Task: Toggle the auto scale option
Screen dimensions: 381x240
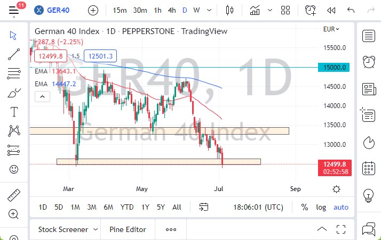Action: (x=341, y=207)
